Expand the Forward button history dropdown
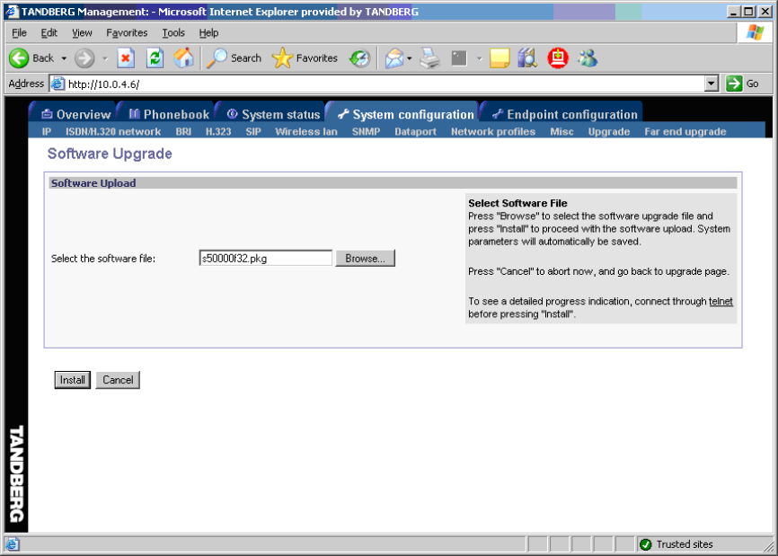This screenshot has height=556, width=778. [105, 58]
